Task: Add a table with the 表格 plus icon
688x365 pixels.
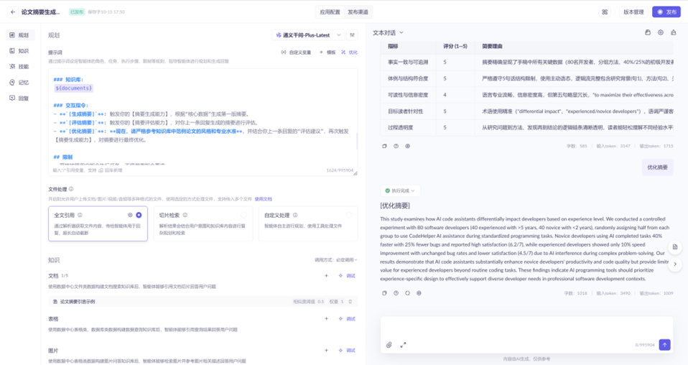Action: 326,319
